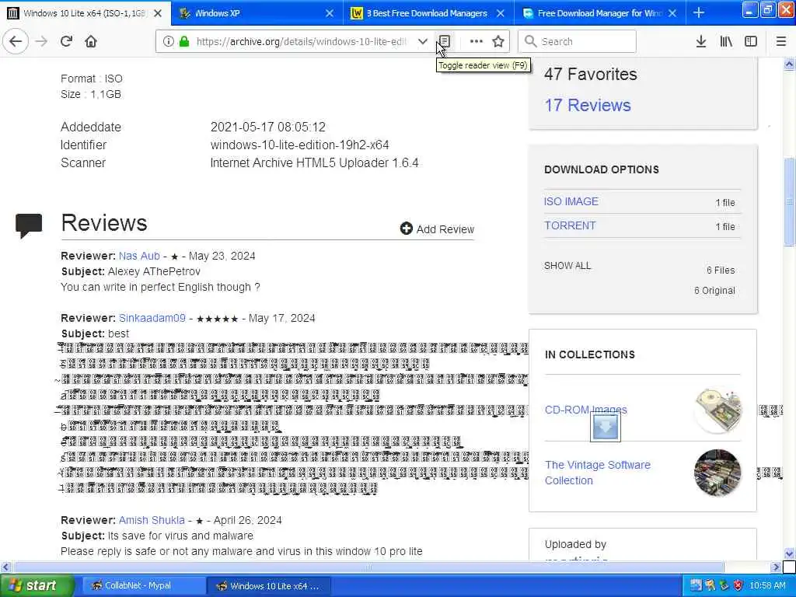This screenshot has width=796, height=597.
Task: Open the Windows start menu
Action: click(37, 586)
